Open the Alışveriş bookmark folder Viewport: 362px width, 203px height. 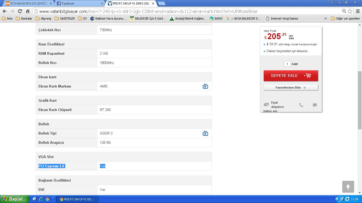[43, 19]
